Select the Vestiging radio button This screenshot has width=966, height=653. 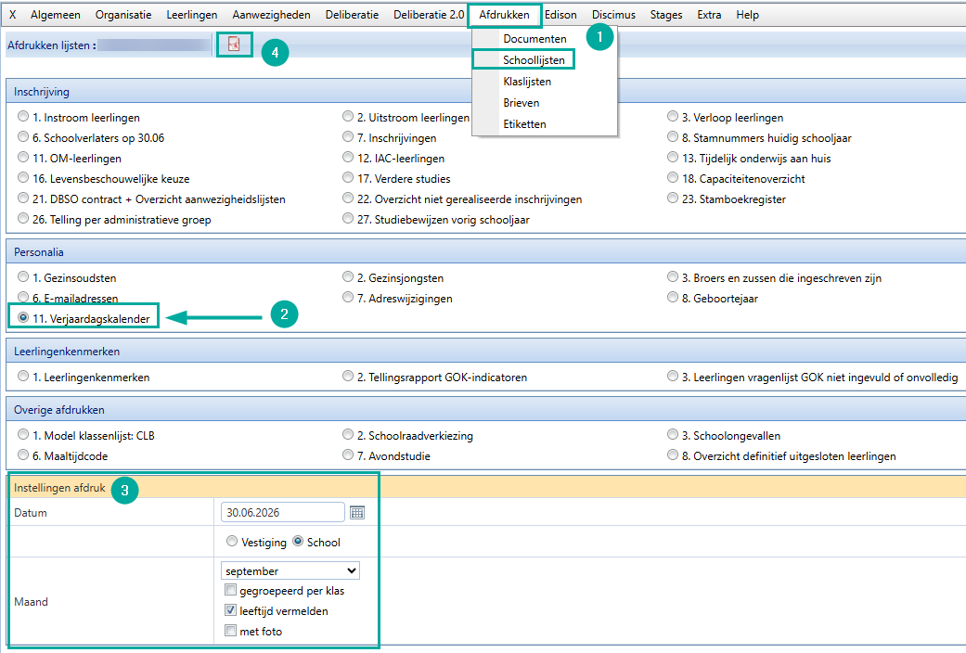tap(232, 541)
